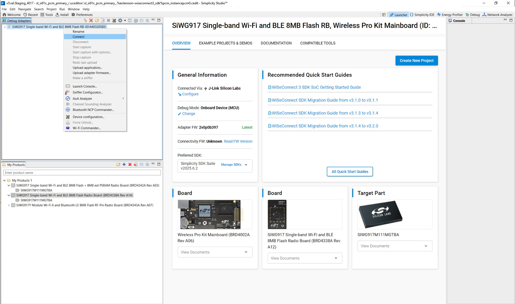The height and width of the screenshot is (304, 515).
Task: Click the new folder icon in Debug Adapters toolbar
Action: click(x=97, y=21)
